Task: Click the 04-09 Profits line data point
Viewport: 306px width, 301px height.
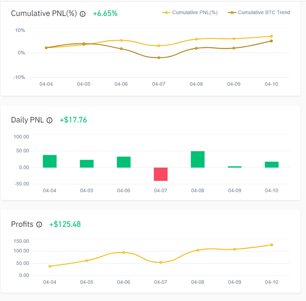Action: [x=234, y=249]
